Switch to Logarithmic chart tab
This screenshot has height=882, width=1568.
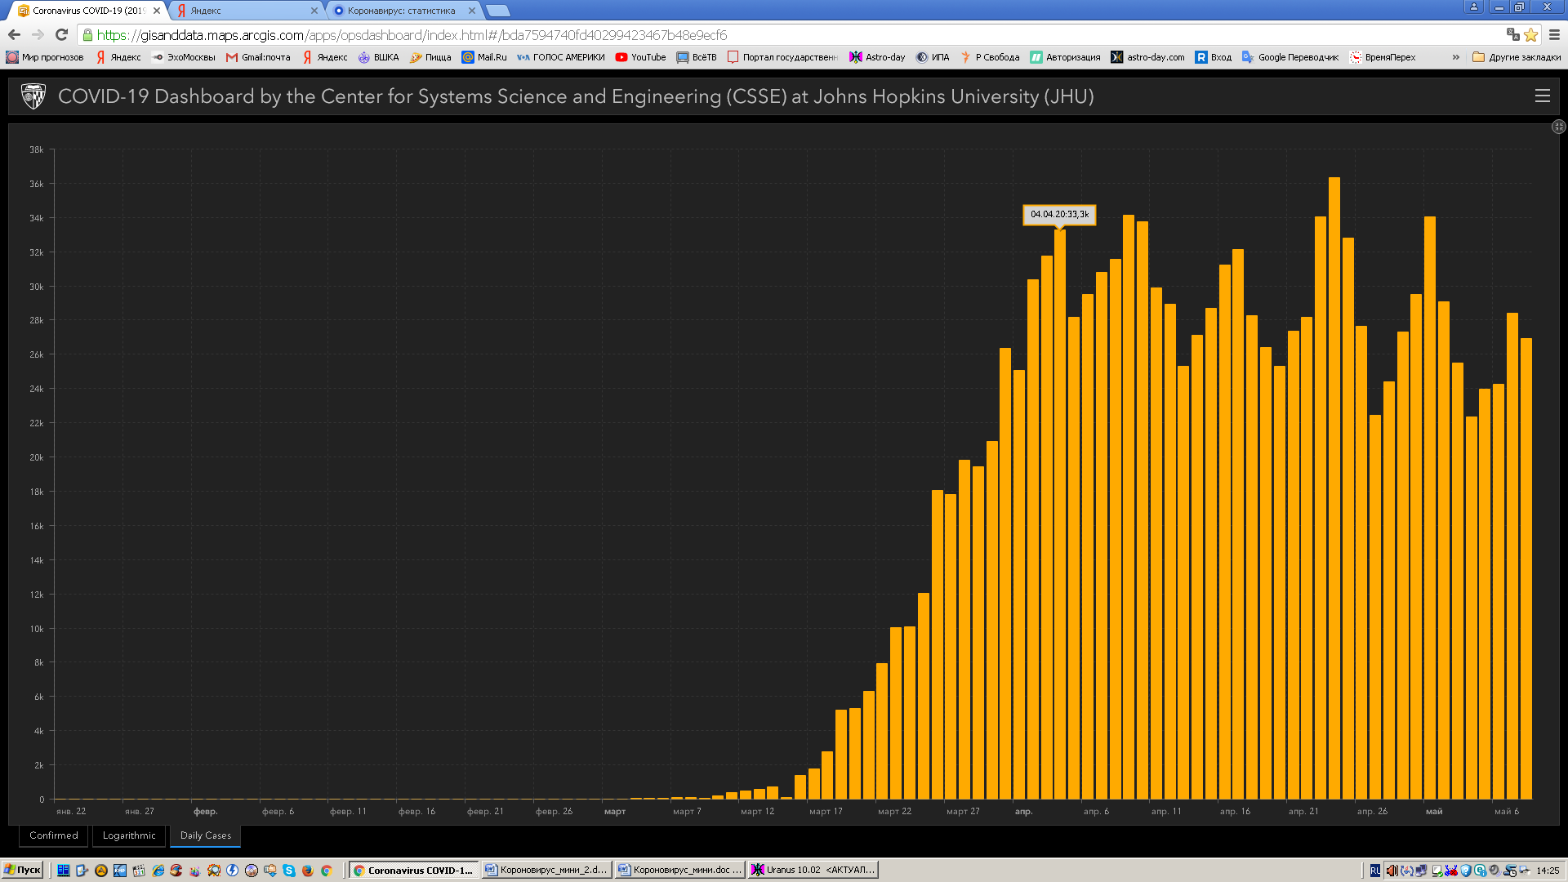pyautogui.click(x=129, y=835)
